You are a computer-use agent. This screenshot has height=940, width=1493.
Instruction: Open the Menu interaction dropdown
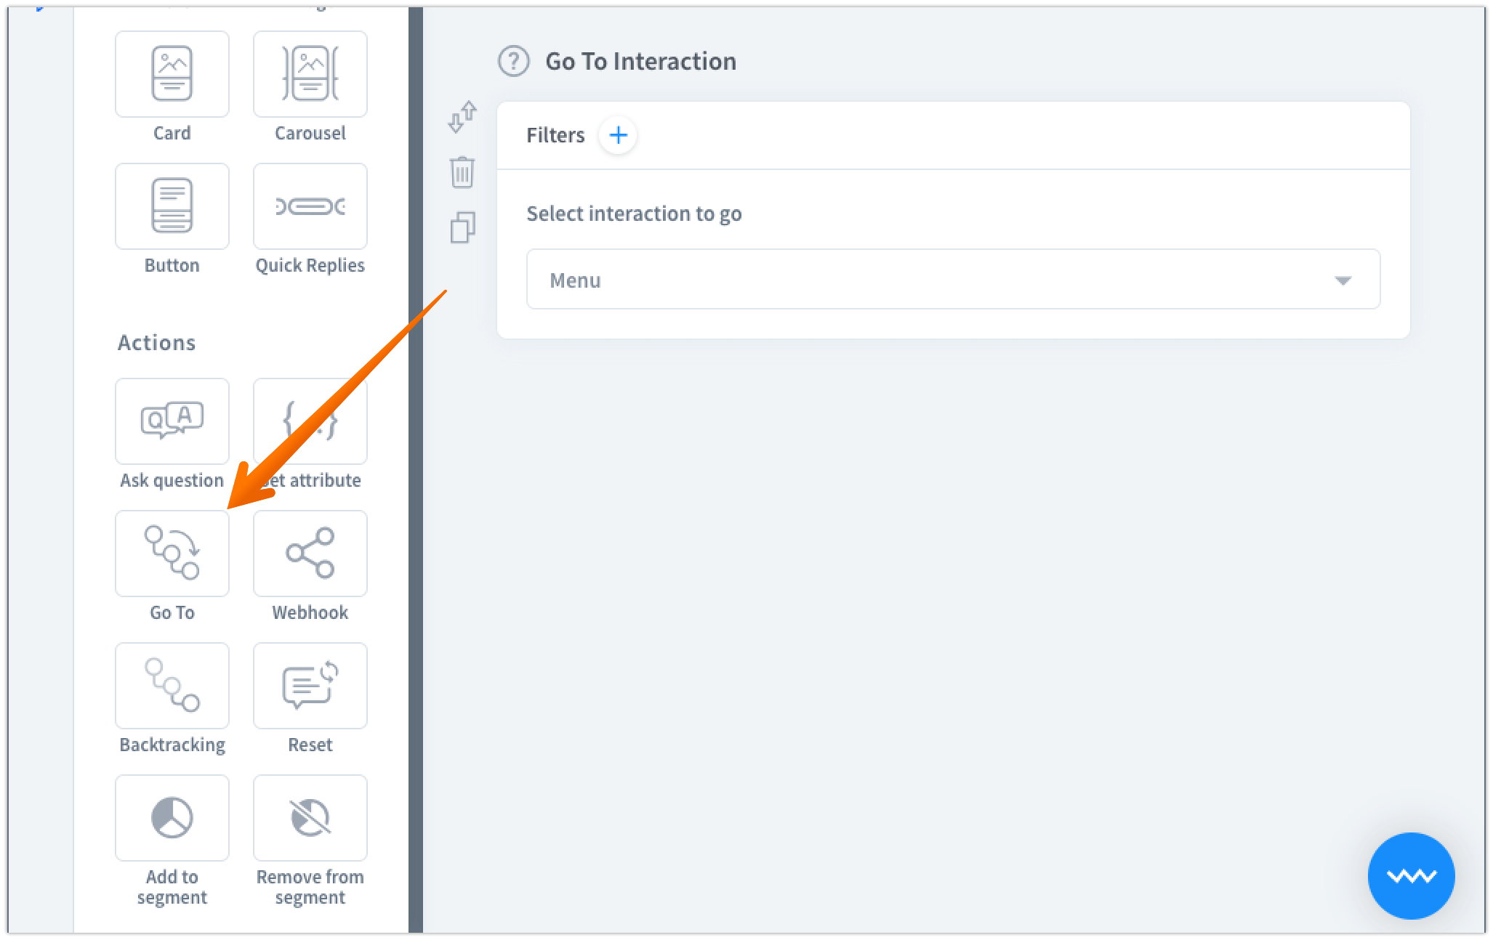(952, 280)
